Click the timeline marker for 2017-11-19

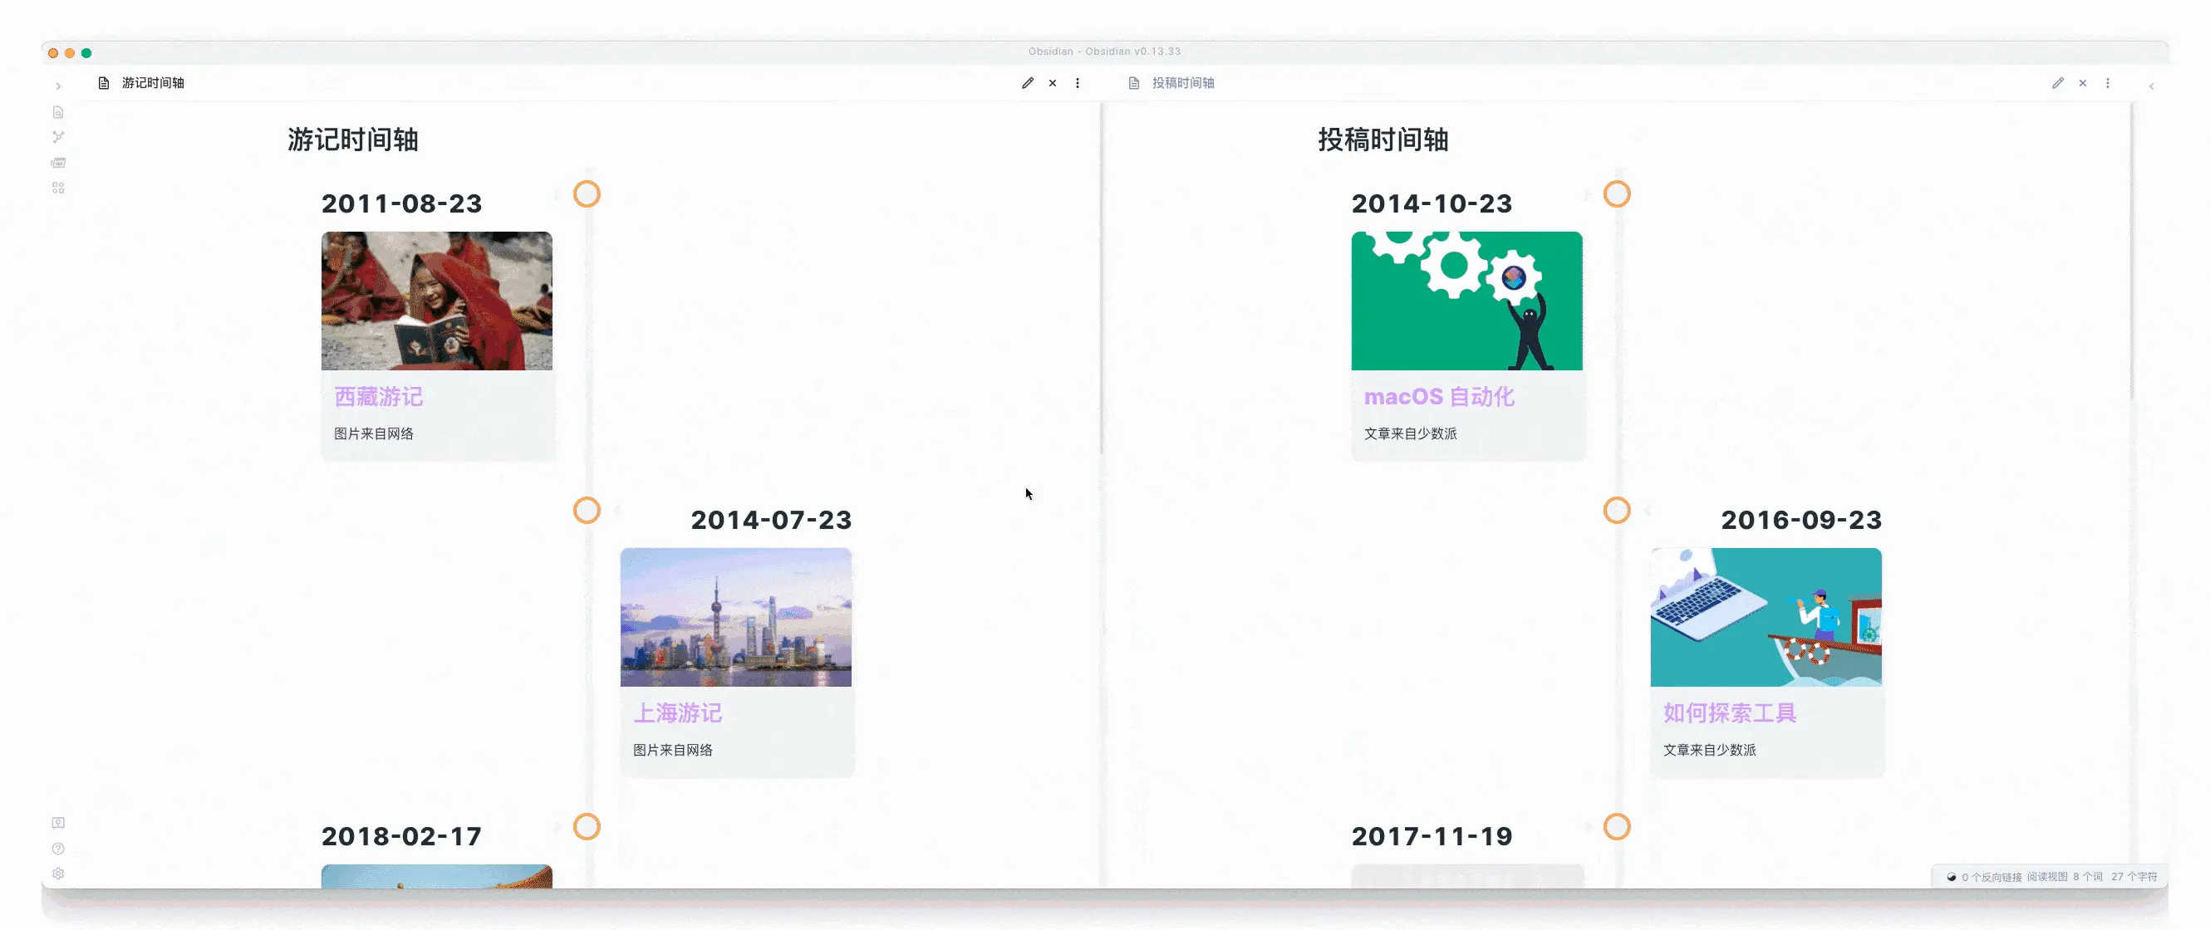coord(1617,827)
